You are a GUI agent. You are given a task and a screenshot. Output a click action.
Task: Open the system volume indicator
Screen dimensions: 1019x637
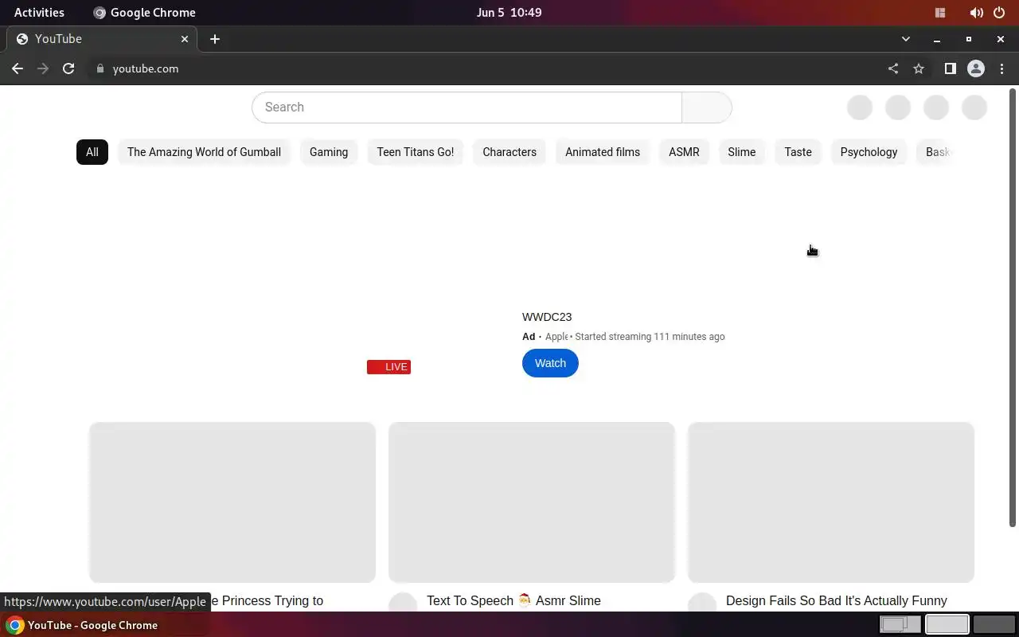[x=976, y=13]
